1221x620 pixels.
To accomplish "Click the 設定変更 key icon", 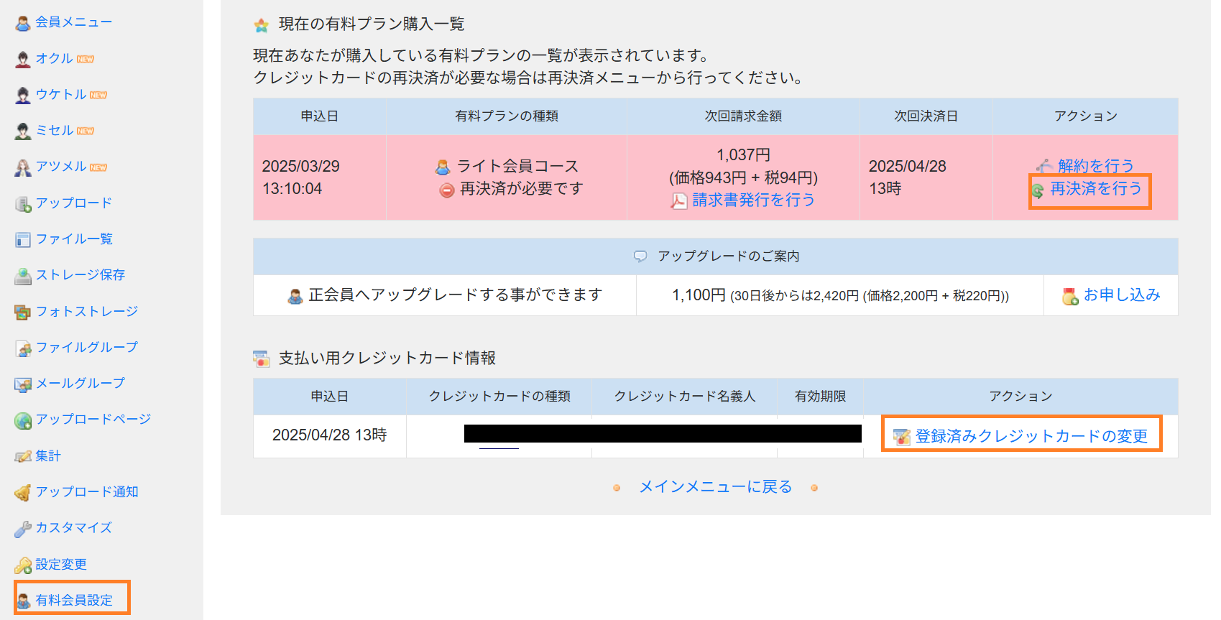I will [x=23, y=565].
